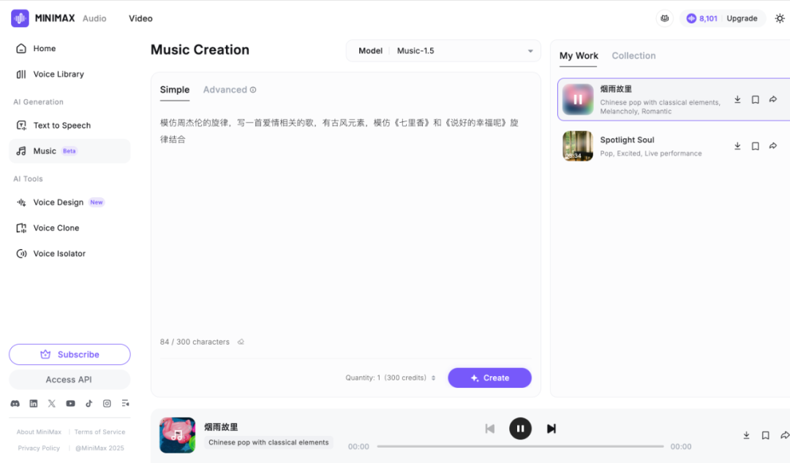
Task: Toggle the light/dark theme sun icon
Action: click(x=780, y=18)
